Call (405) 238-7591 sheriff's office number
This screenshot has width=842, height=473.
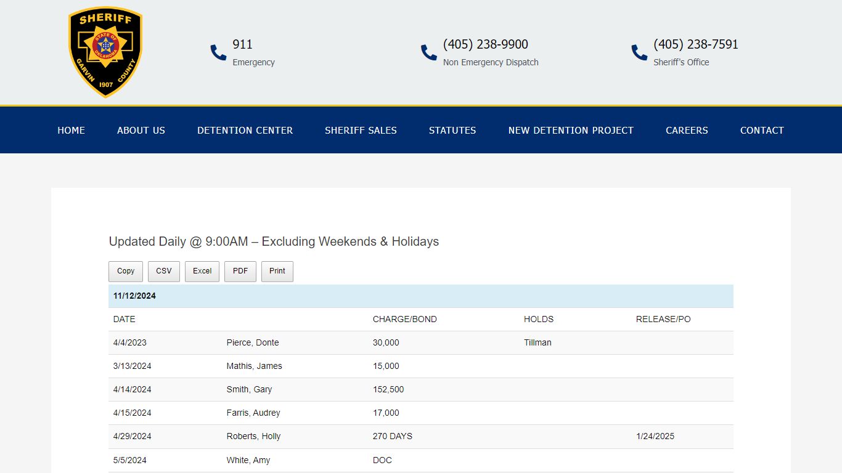click(x=696, y=44)
